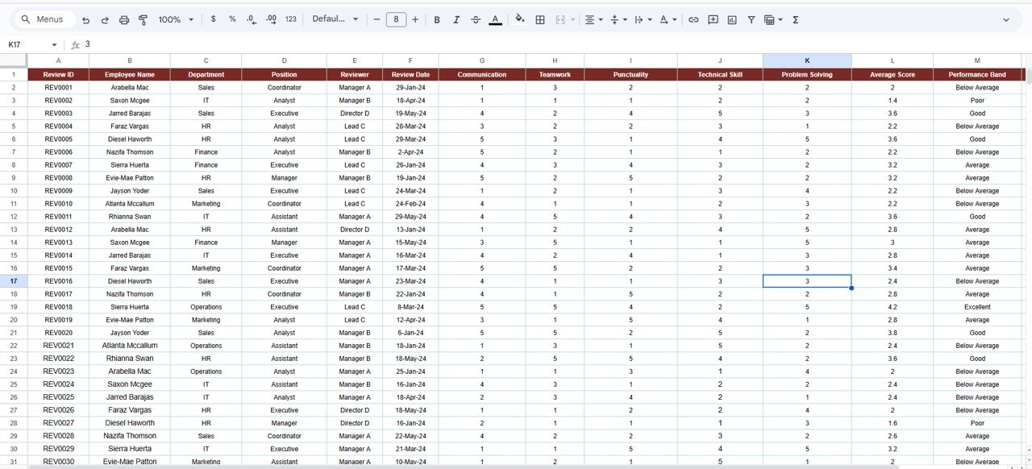
Task: Open the Borders picker
Action: (539, 19)
